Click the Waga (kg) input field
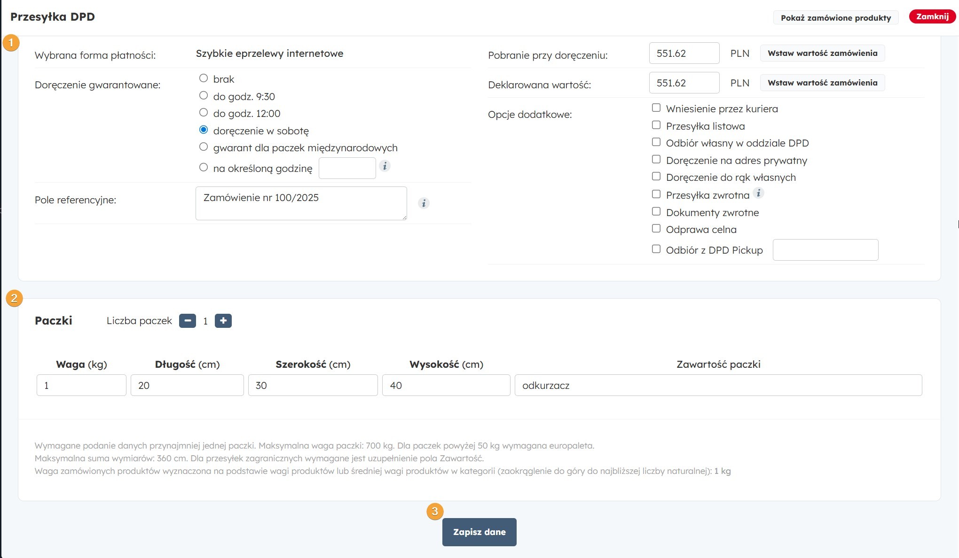This screenshot has width=959, height=558. [81, 385]
